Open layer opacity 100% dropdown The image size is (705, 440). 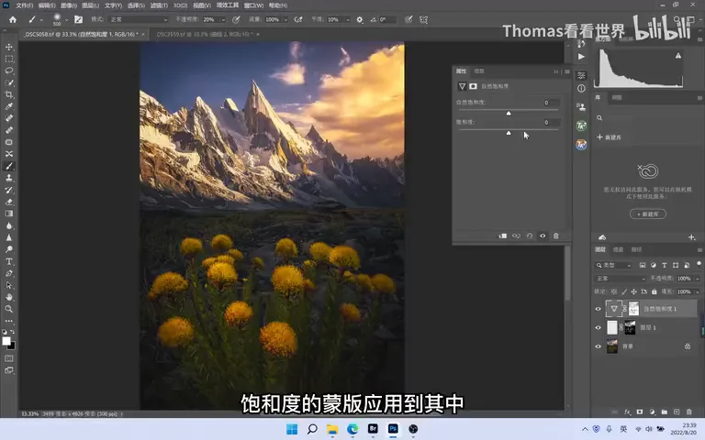point(697,279)
